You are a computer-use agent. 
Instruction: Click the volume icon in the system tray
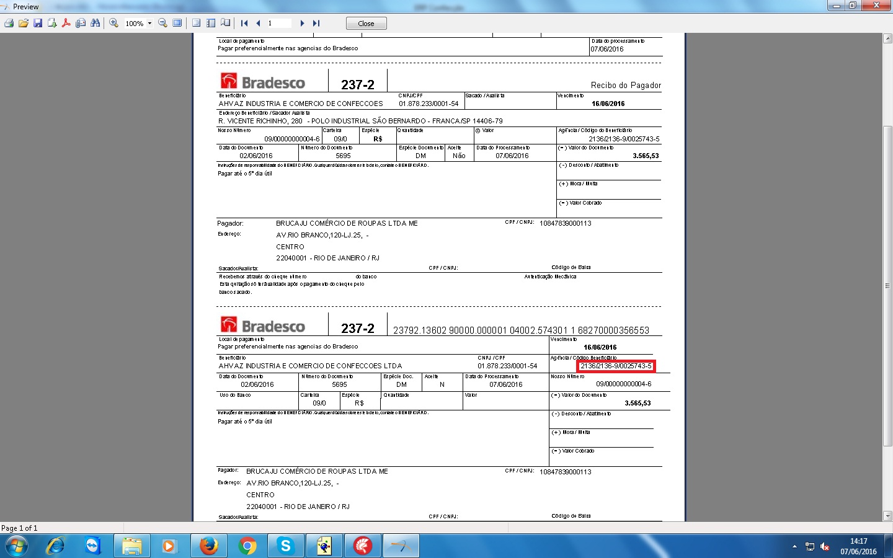coord(825,546)
